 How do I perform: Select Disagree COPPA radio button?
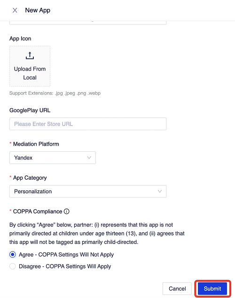(13, 266)
